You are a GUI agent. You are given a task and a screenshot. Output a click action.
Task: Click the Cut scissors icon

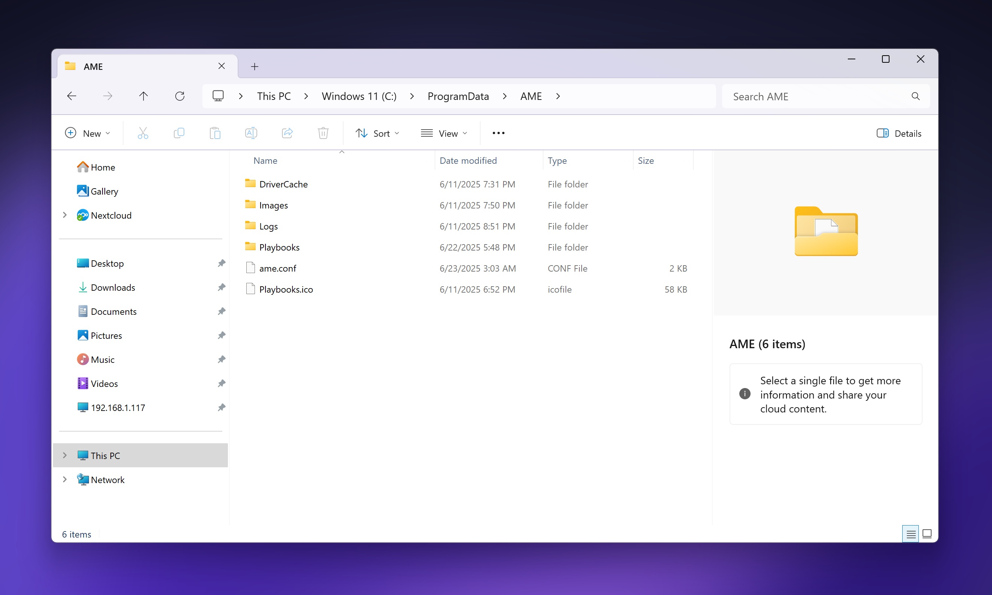143,133
